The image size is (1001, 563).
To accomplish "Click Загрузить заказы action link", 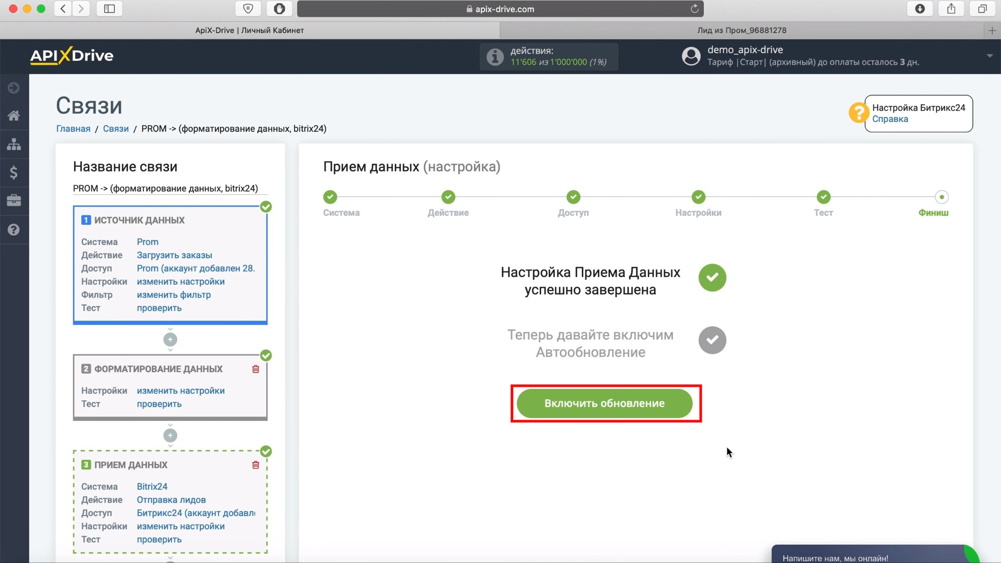I will [x=174, y=255].
